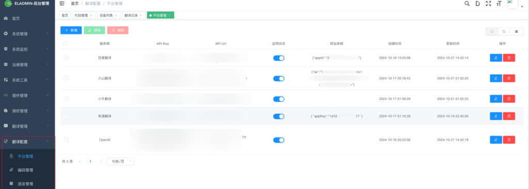
Task: Open the user avatar menu
Action: (515, 4)
